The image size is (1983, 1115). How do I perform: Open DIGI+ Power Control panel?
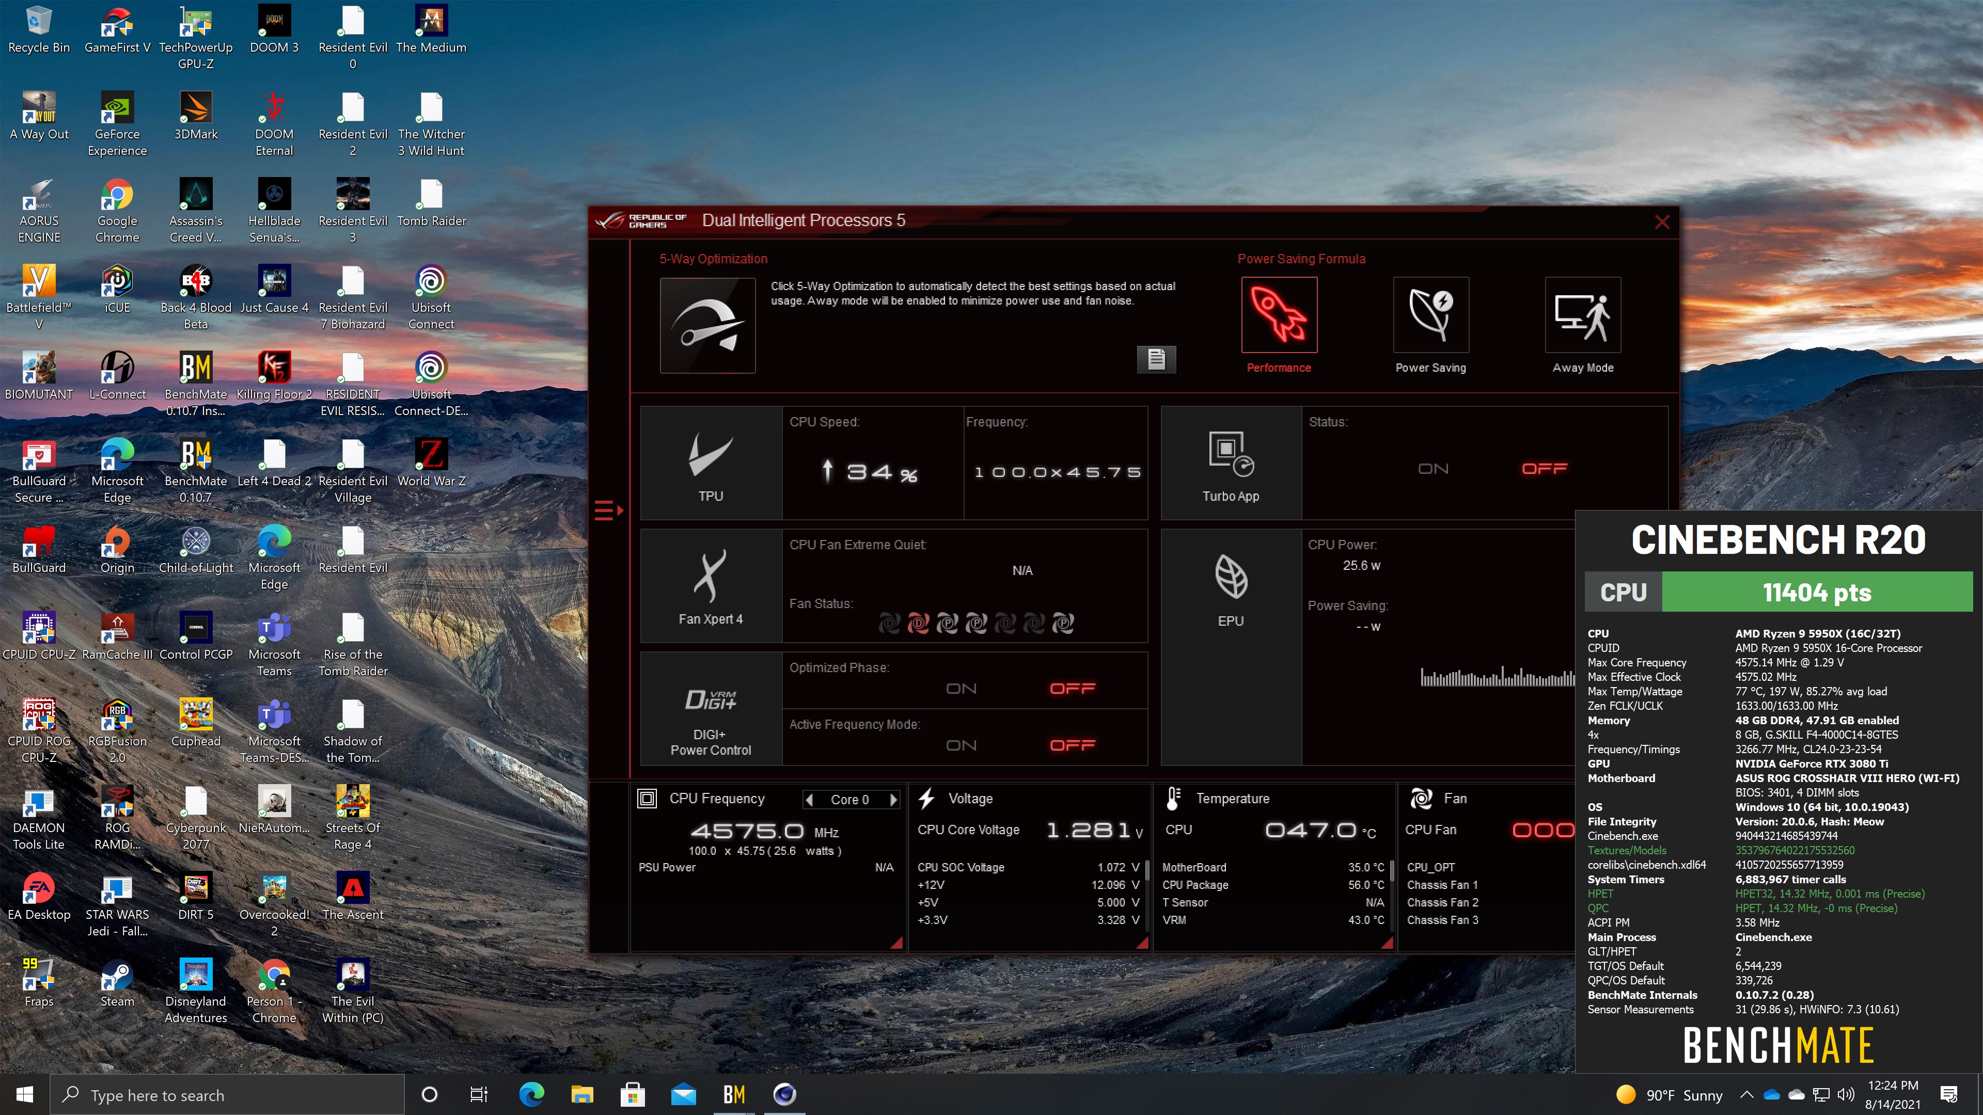tap(711, 709)
